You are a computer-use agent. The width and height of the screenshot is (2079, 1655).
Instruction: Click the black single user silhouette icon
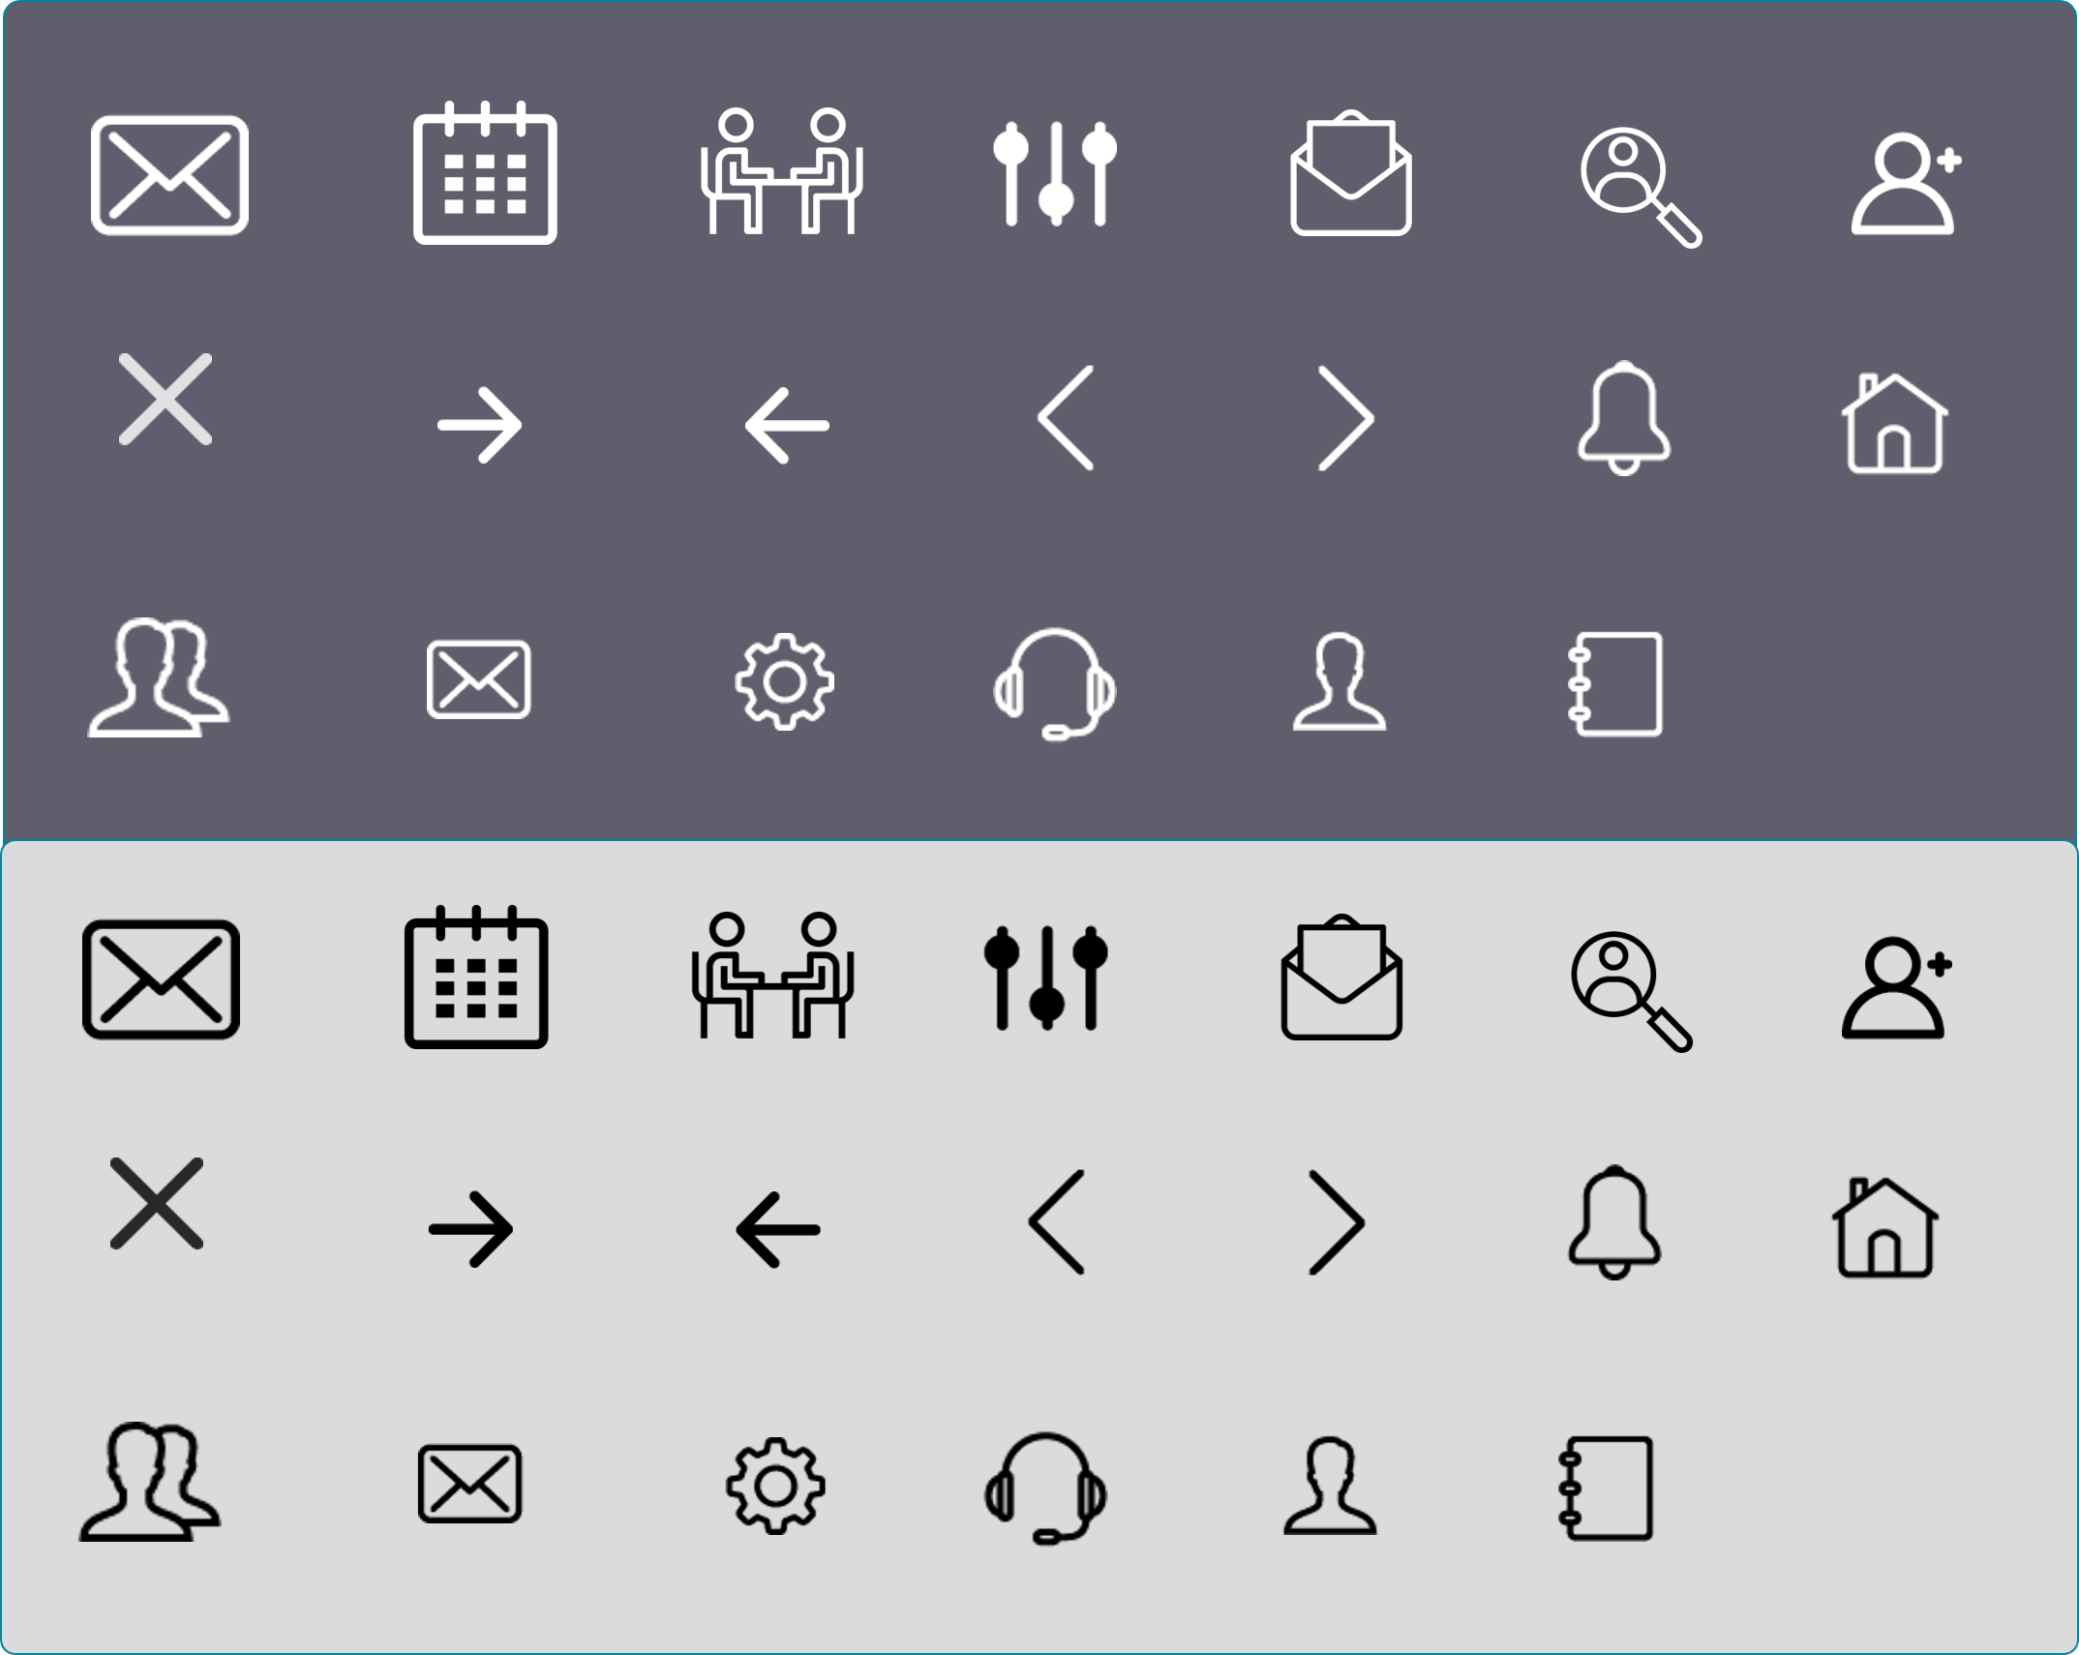[1330, 1486]
